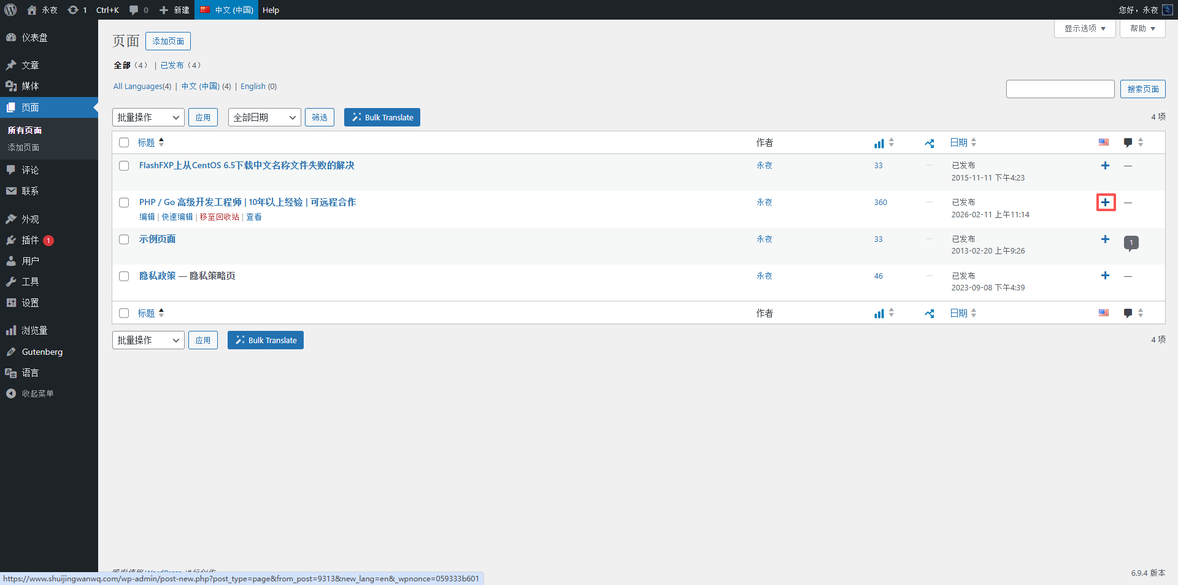Image resolution: width=1178 pixels, height=585 pixels.
Task: Click the WordPress logo in admin bar
Action: (x=10, y=10)
